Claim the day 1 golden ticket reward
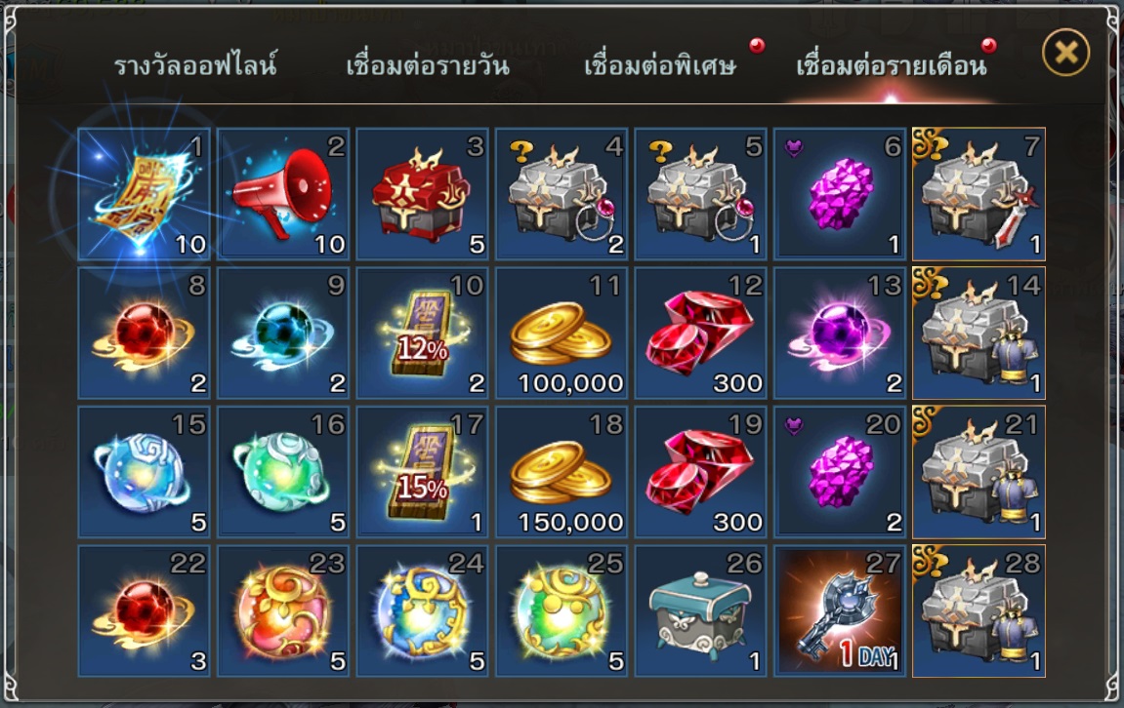 (145, 194)
